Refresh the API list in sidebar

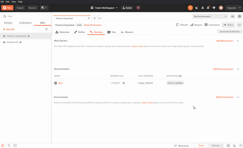pos(46,29)
